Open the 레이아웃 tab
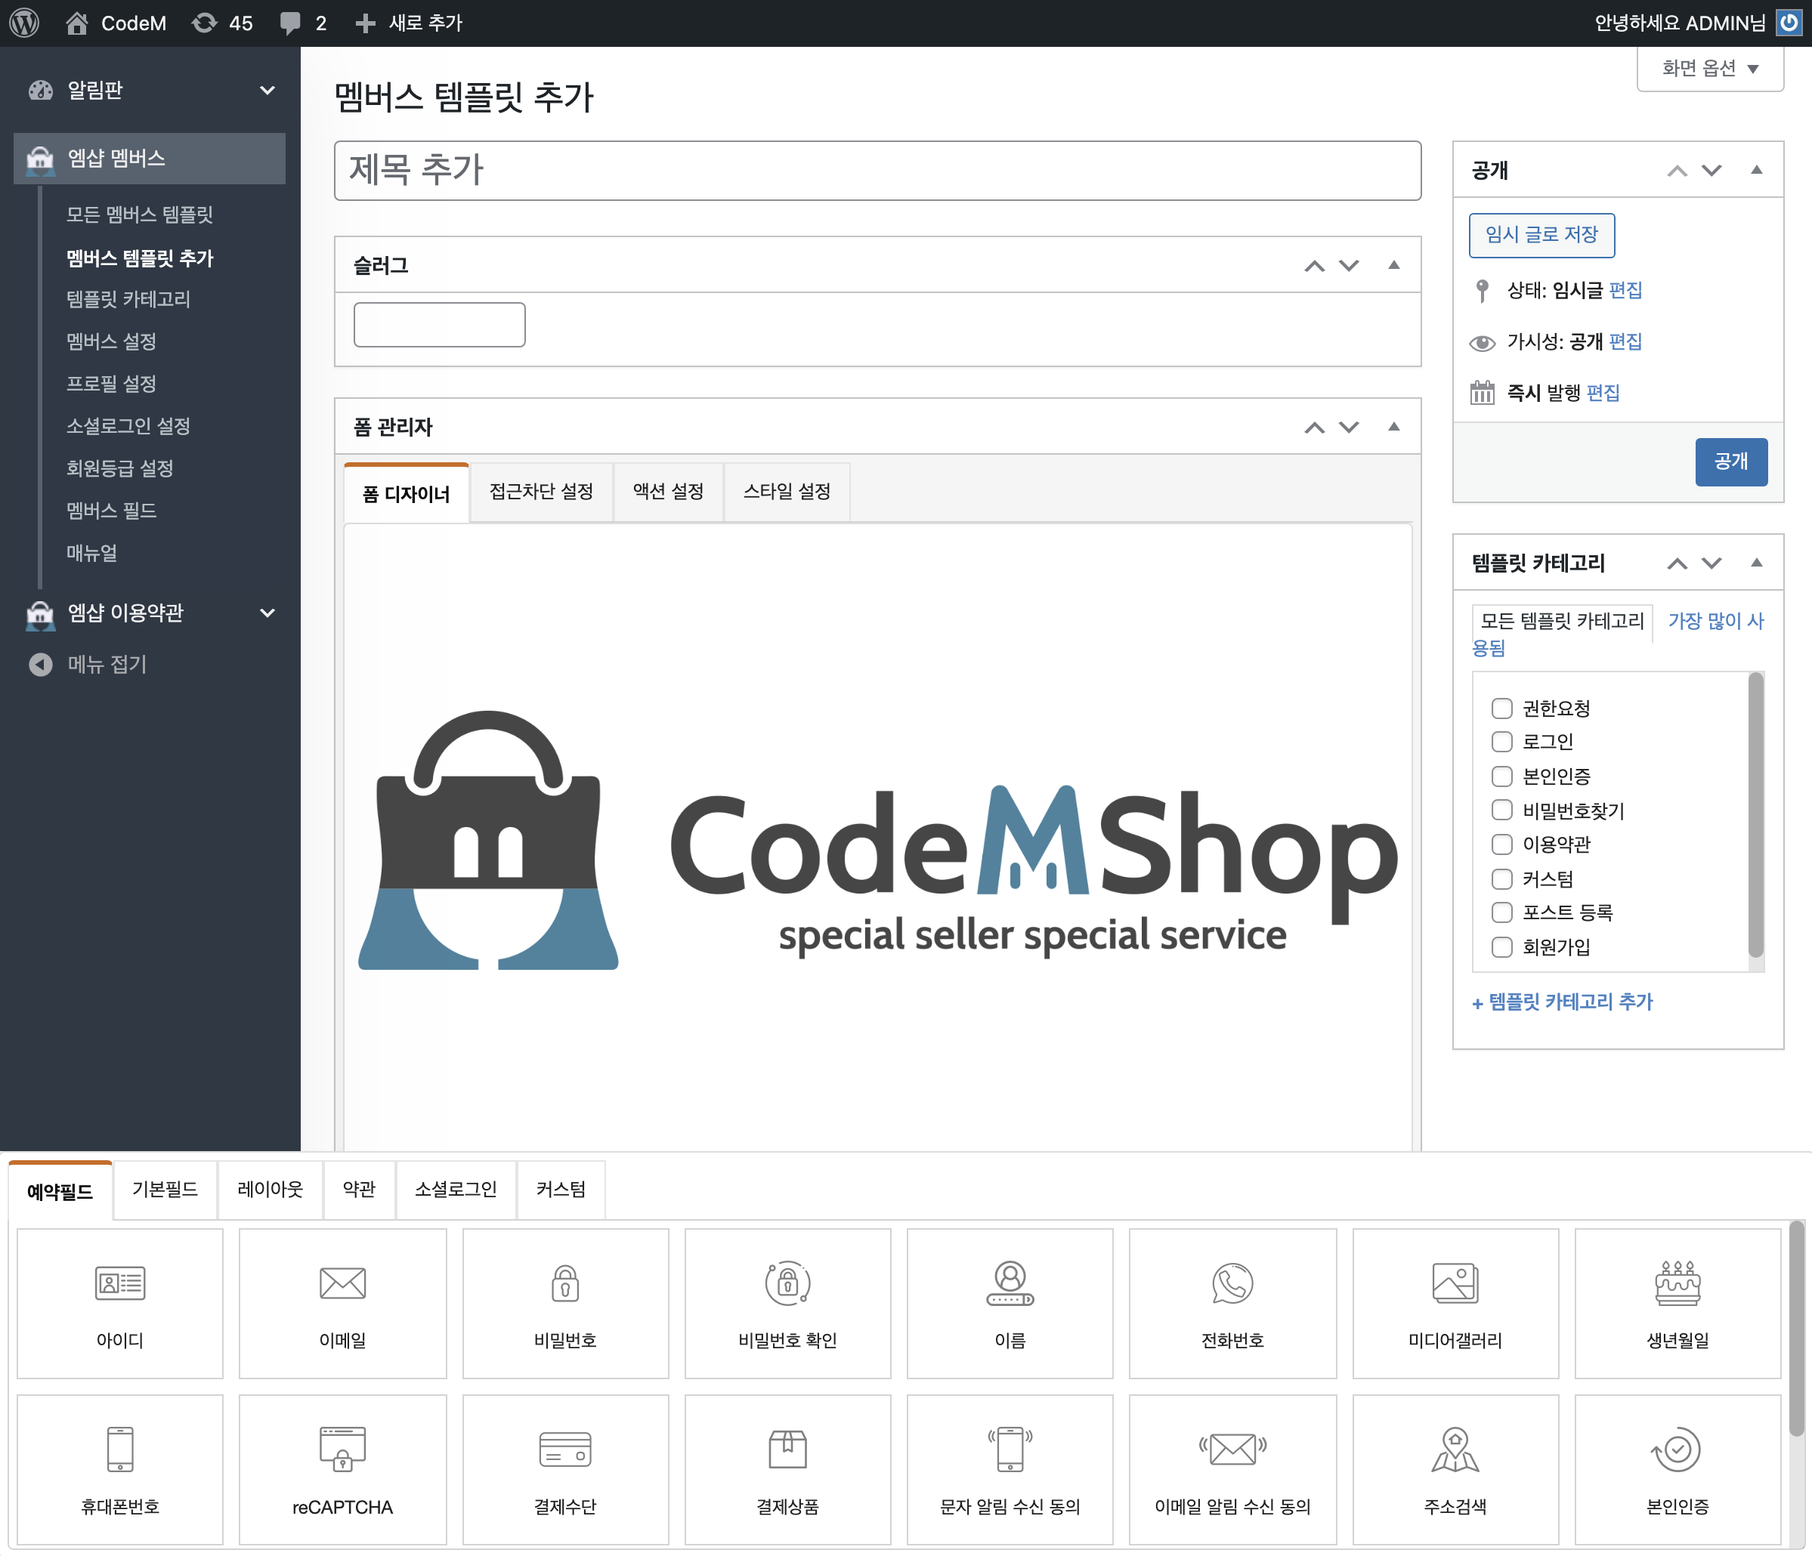The image size is (1812, 1556). coord(271,1190)
